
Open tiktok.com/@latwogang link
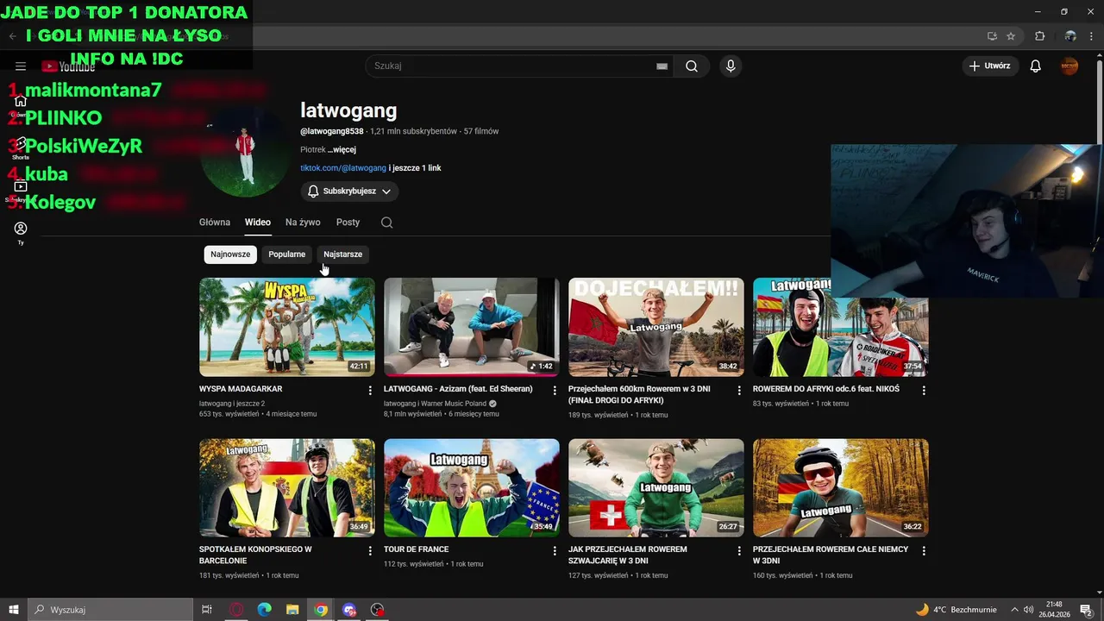tap(343, 168)
